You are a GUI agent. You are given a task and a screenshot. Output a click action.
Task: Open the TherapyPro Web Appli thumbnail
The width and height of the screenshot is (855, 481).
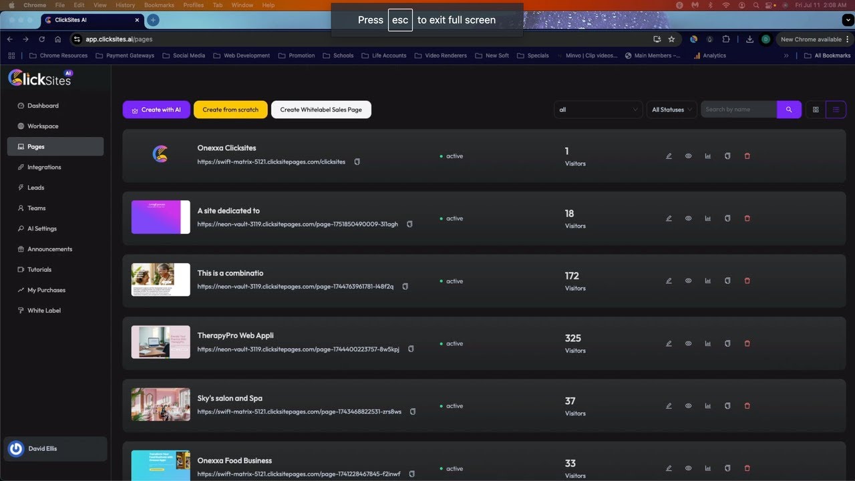coord(160,342)
